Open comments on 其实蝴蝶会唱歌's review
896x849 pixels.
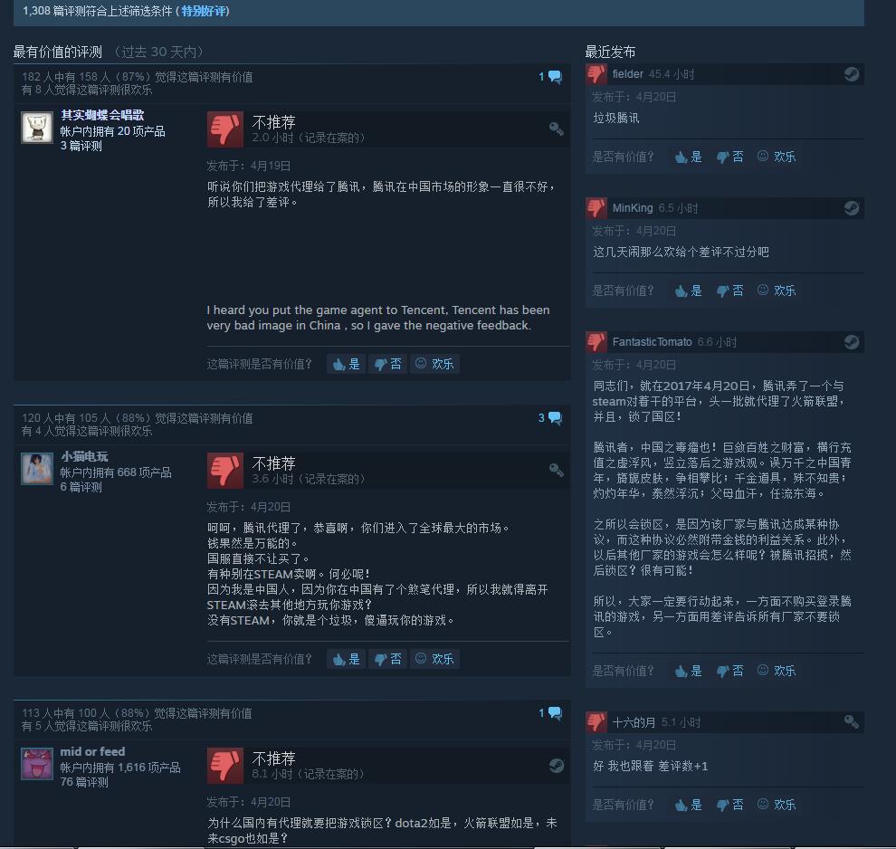tap(550, 77)
